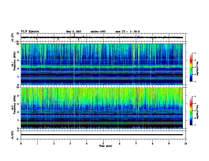This screenshot has height=161, width=209.
Task: Click the time axis tick label "2"
Action: pos(54,144)
